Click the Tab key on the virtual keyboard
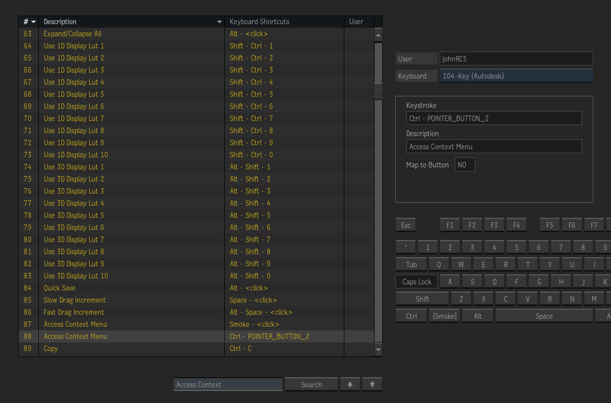This screenshot has width=611, height=403. [411, 264]
